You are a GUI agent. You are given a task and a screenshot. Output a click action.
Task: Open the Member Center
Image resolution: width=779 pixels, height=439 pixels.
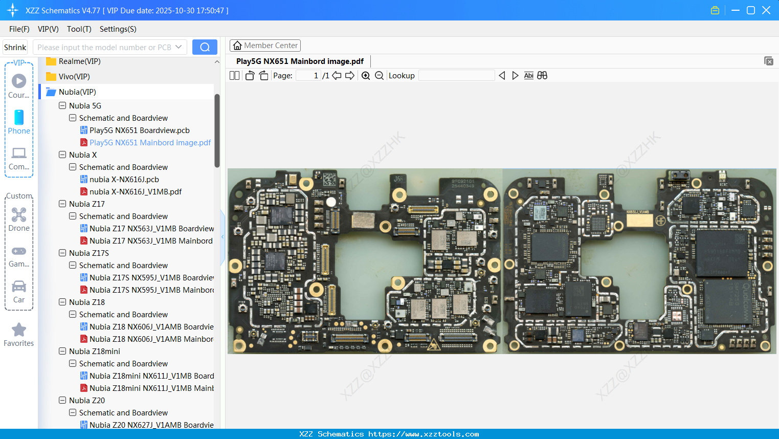pyautogui.click(x=265, y=45)
